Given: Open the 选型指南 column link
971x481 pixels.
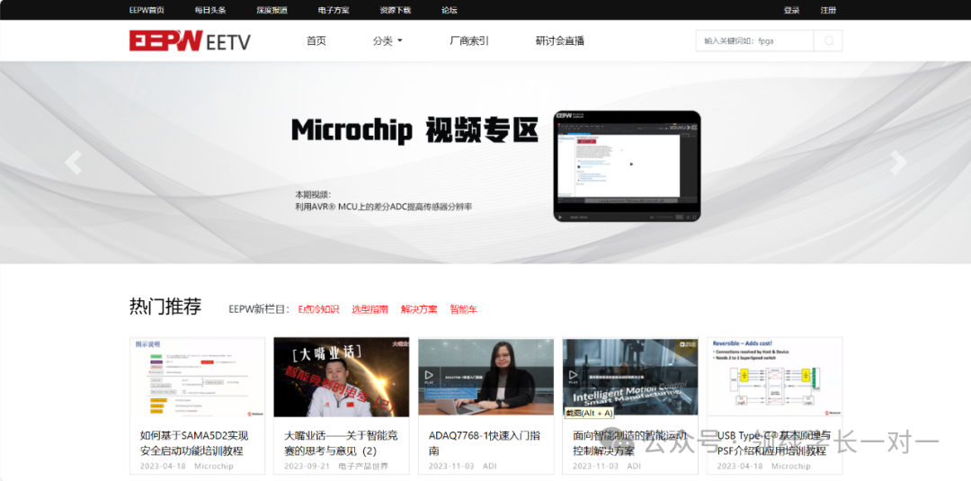Looking at the screenshot, I should click(370, 309).
